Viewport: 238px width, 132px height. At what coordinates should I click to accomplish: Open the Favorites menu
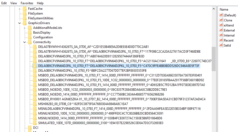(x=27, y=3)
